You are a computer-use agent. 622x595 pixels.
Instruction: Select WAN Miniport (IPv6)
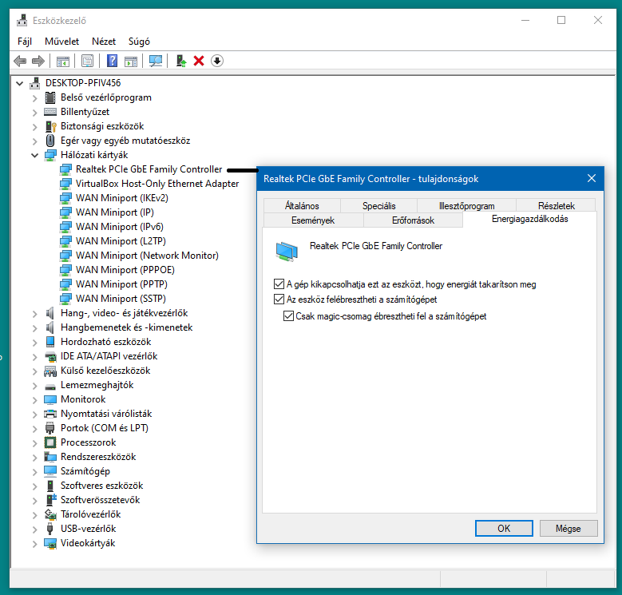pyautogui.click(x=120, y=227)
